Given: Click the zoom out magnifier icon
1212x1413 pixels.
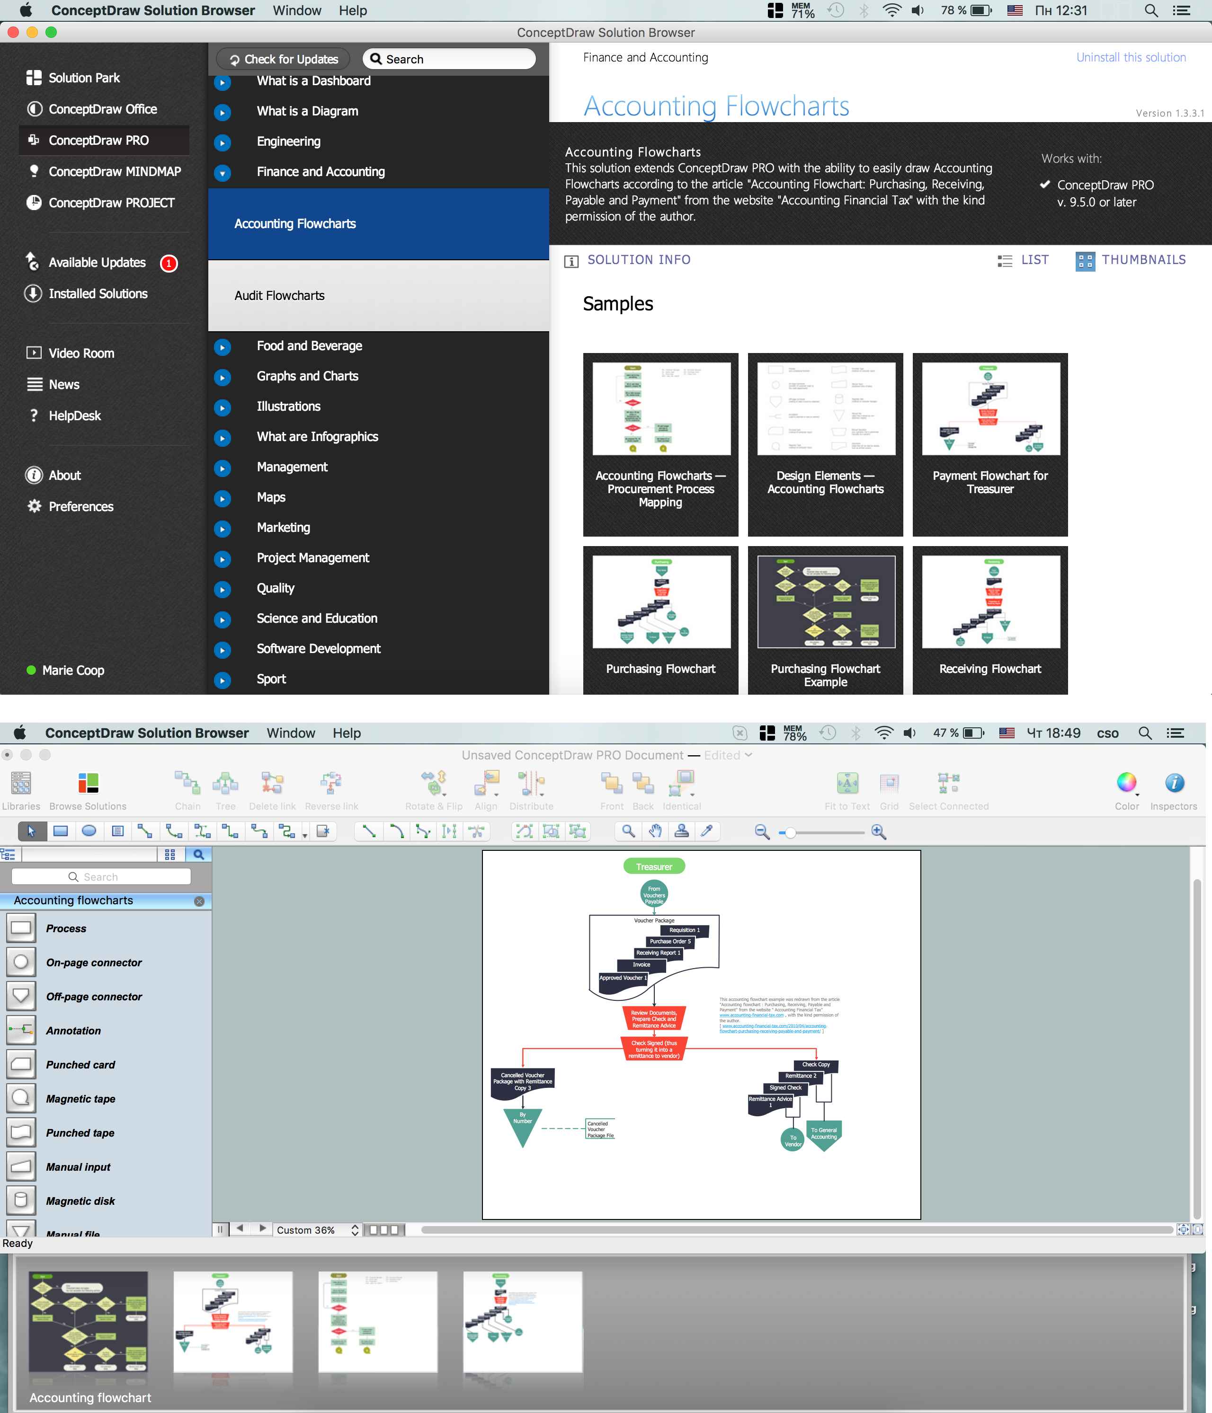Looking at the screenshot, I should coord(762,832).
